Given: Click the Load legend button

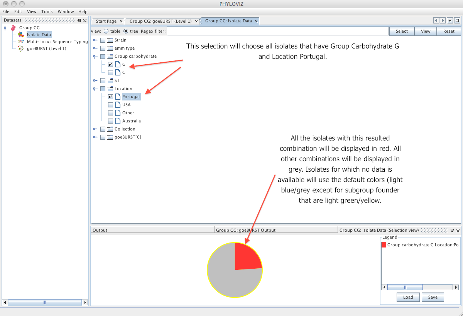Looking at the screenshot, I should click(408, 297).
